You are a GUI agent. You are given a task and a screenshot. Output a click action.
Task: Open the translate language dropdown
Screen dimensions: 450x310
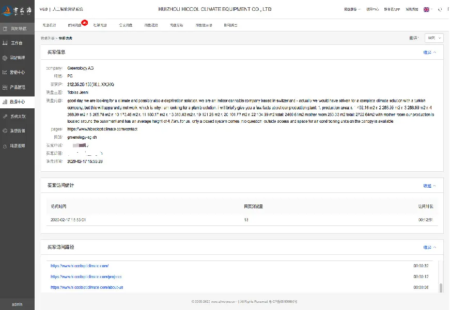coord(434,38)
